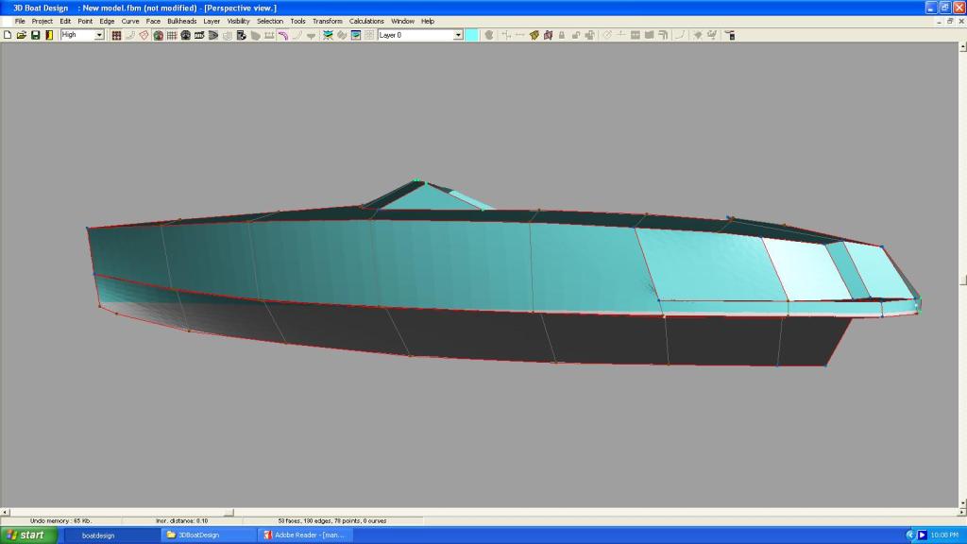The width and height of the screenshot is (967, 544).
Task: Click the Windows start button
Action: [28, 535]
